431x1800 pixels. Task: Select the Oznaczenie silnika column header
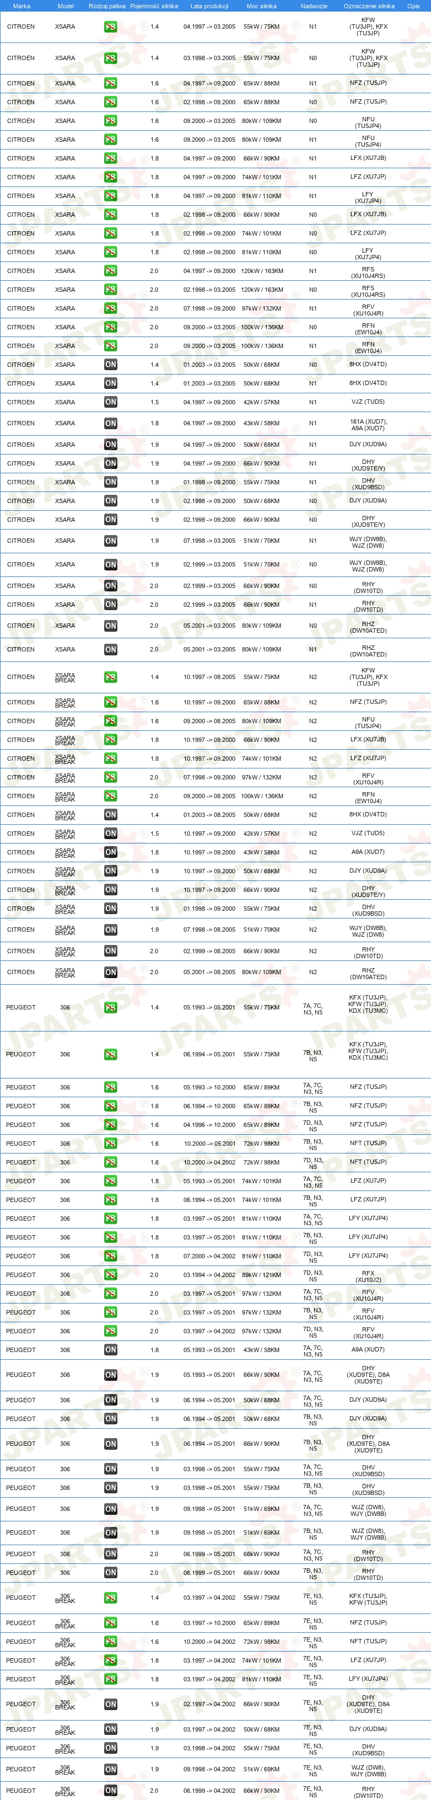[x=369, y=6]
